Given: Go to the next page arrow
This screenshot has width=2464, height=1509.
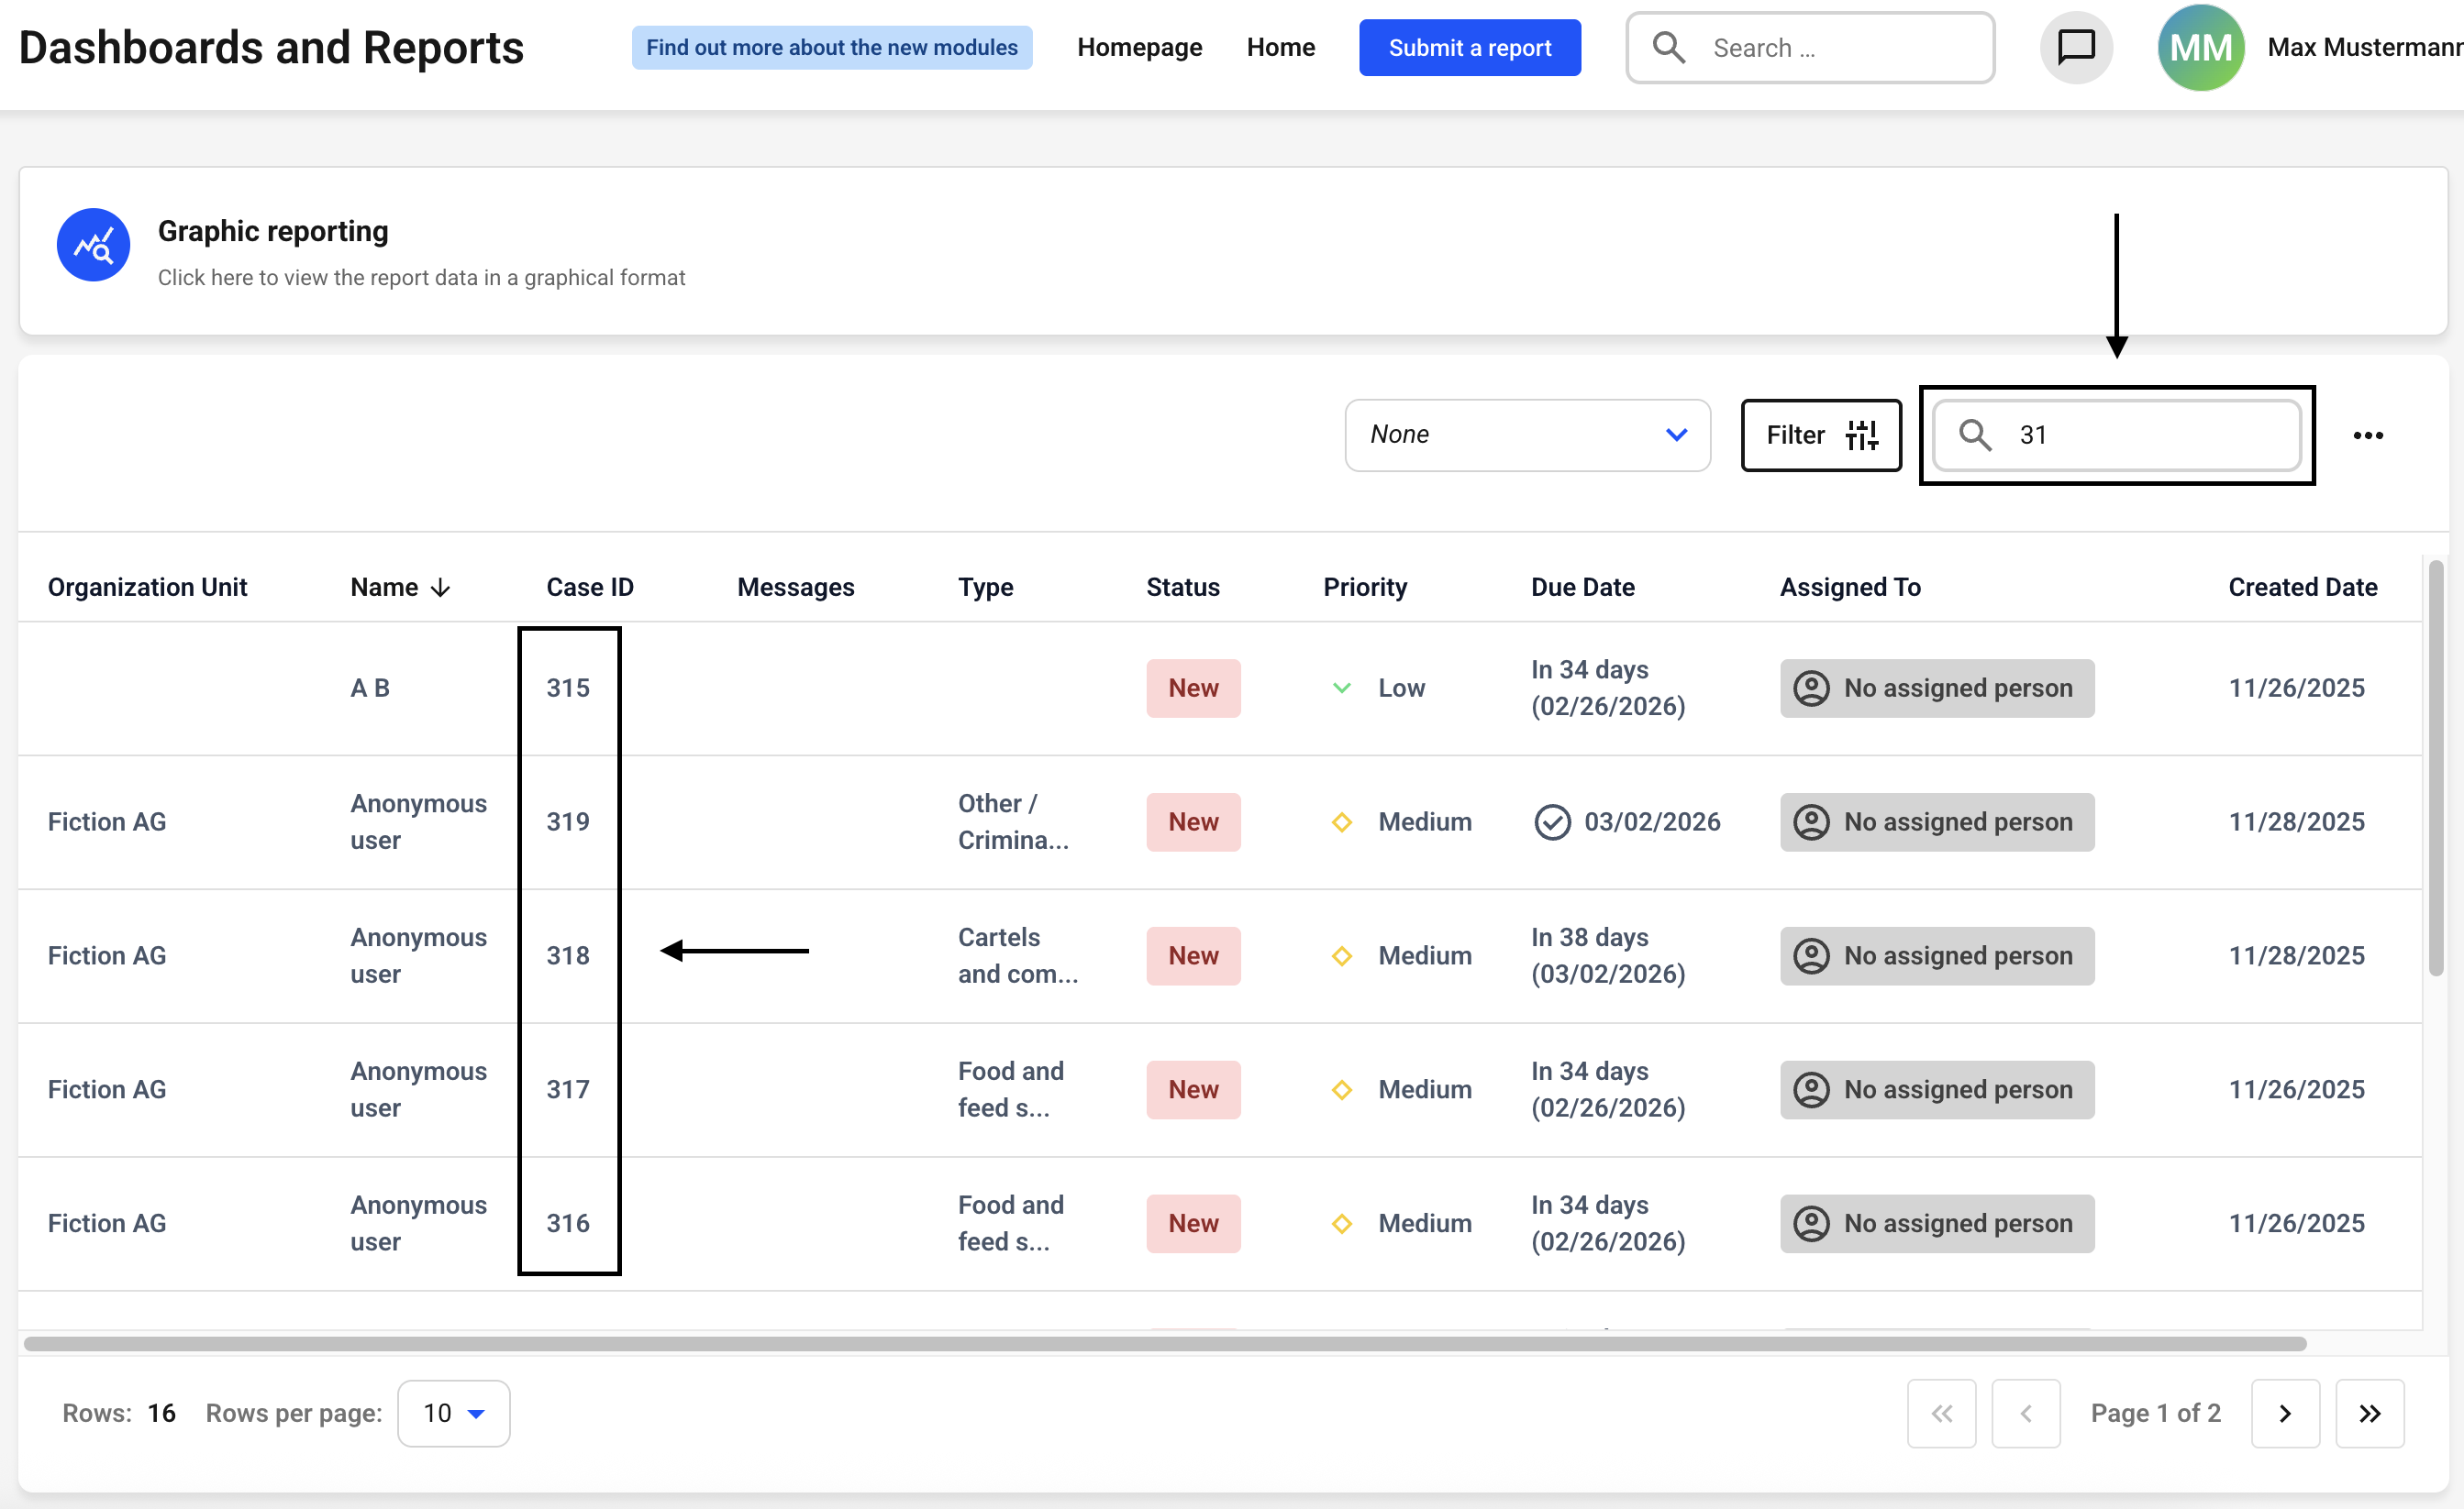Looking at the screenshot, I should [x=2284, y=1413].
